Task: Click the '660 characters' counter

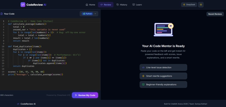Action: [x=7, y=95]
